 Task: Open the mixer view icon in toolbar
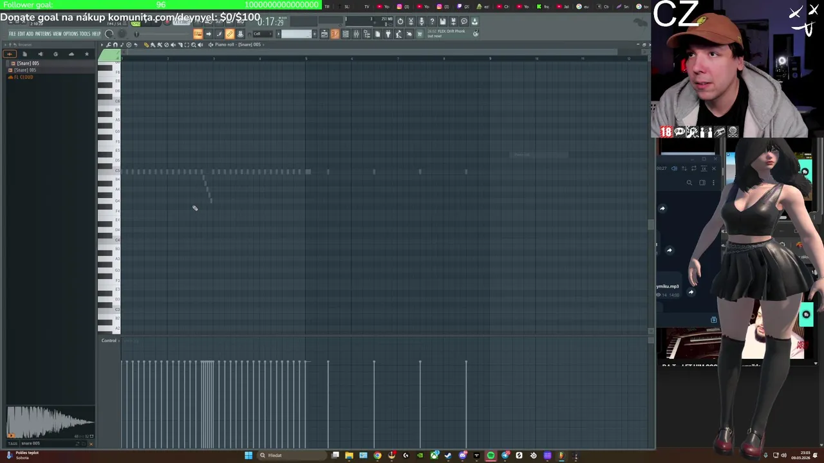point(356,33)
